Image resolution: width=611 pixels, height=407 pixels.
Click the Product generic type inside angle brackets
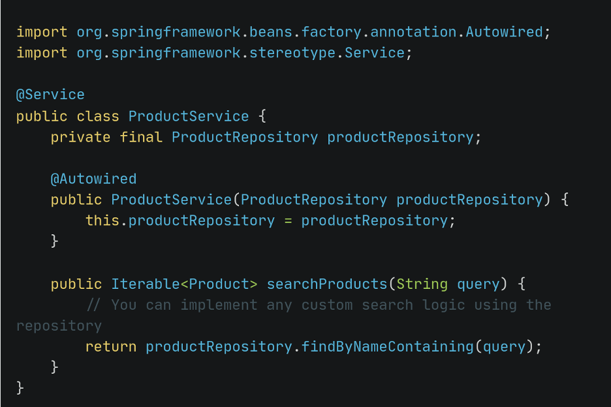click(x=219, y=284)
